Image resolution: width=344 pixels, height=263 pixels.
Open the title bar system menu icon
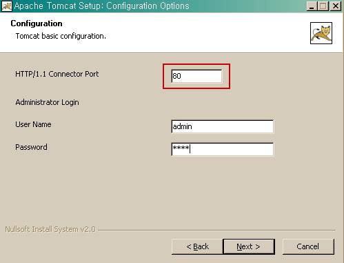(x=7, y=6)
